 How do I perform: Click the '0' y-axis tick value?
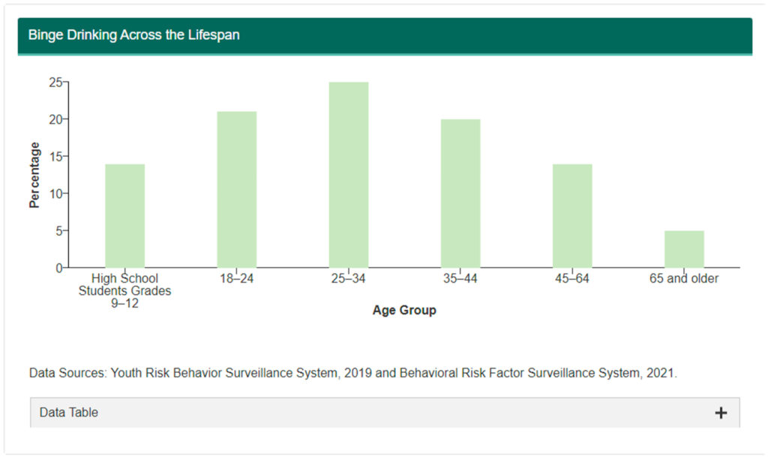58,268
